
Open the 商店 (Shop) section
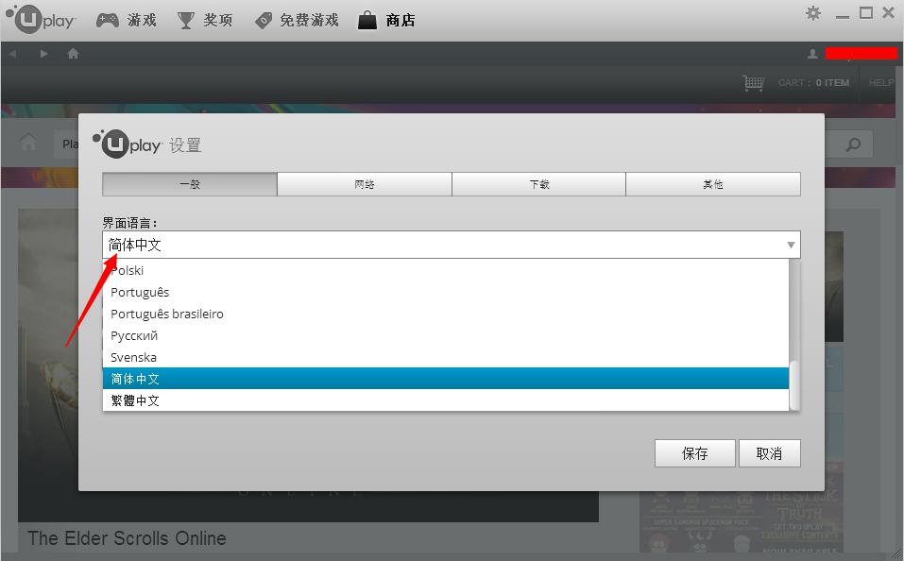[386, 20]
